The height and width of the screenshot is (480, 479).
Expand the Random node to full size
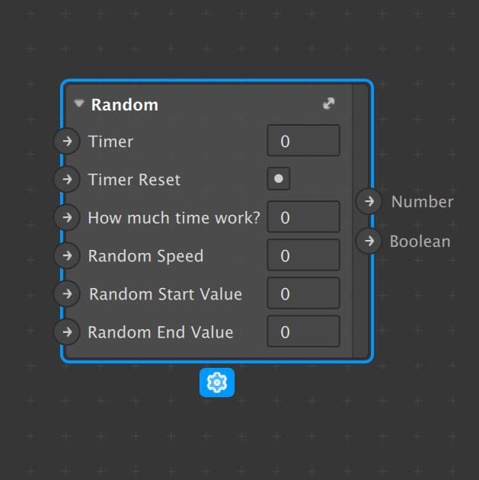tap(329, 104)
